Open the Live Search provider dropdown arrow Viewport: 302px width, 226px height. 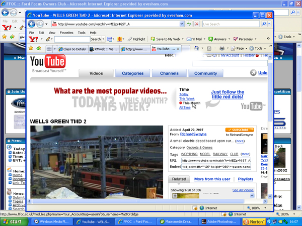[x=269, y=24]
